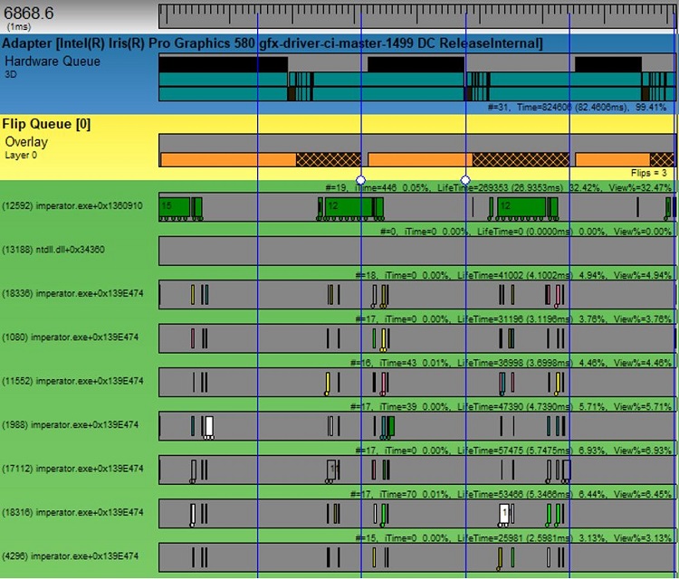
Task: Select thread (17112) imperator.exe row label
Action: 73,469
